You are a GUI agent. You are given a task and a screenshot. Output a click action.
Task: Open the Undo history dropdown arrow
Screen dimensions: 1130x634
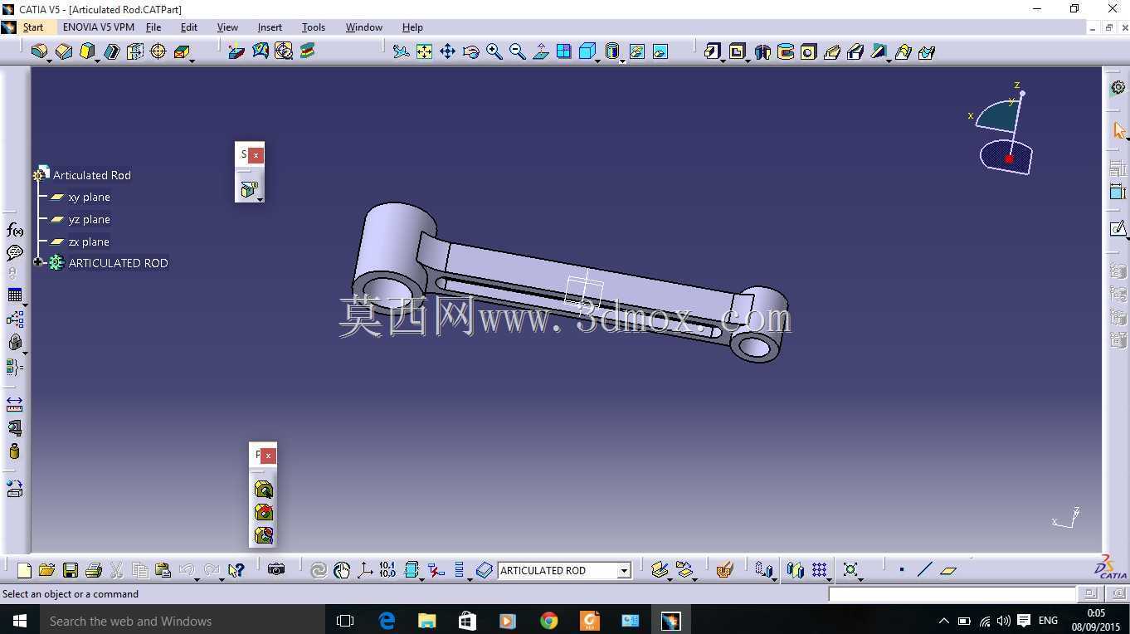[197, 578]
